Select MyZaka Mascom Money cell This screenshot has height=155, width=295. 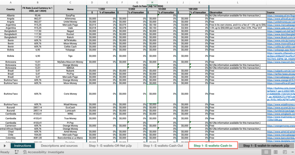70,62
